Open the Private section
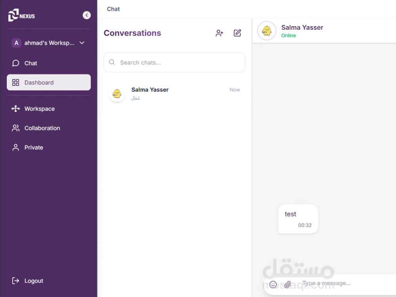 pyautogui.click(x=49, y=147)
